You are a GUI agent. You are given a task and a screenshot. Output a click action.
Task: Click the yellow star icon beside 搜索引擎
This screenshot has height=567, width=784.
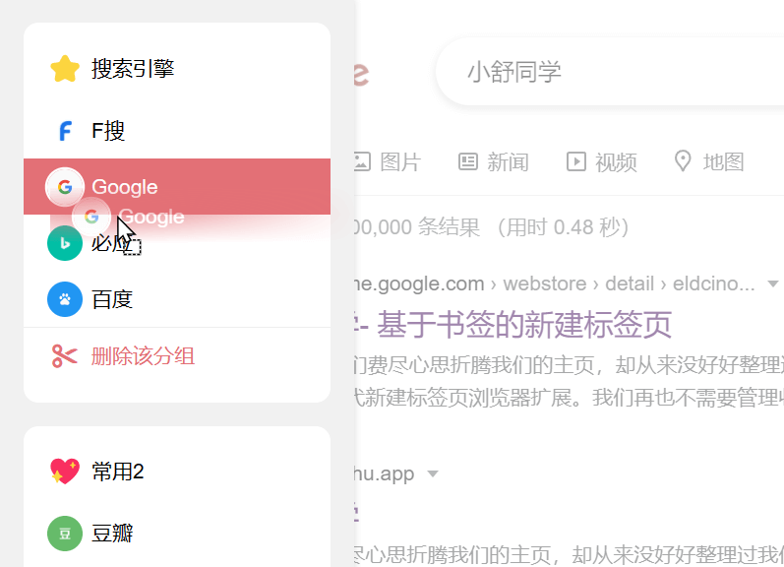pos(65,69)
